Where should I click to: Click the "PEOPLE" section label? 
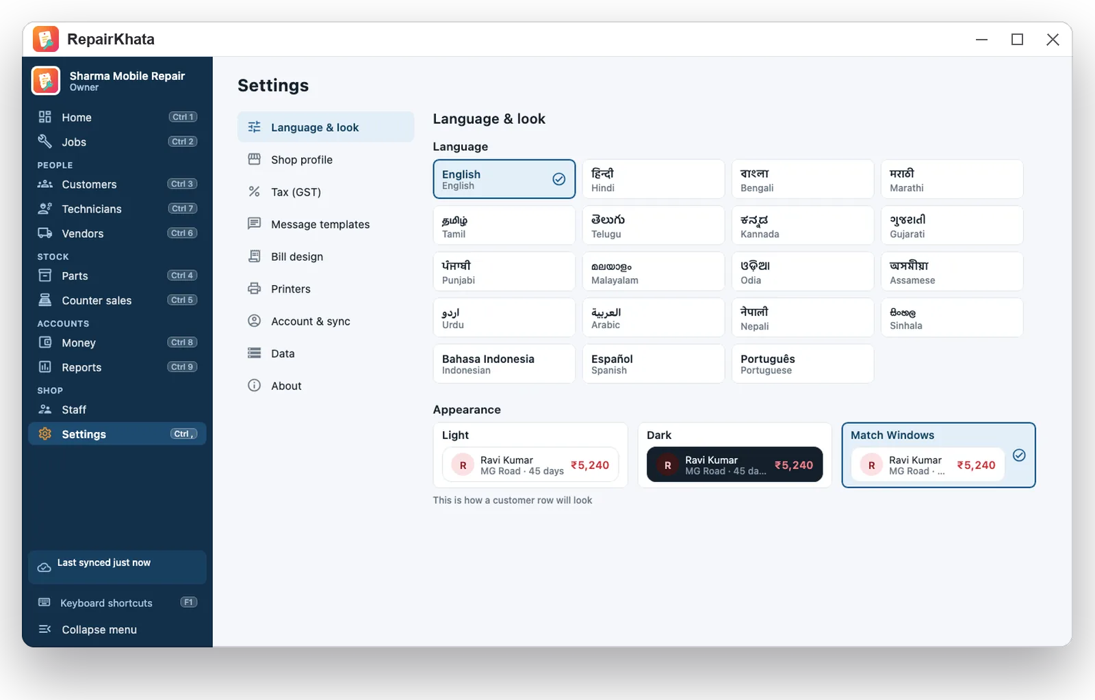55,165
